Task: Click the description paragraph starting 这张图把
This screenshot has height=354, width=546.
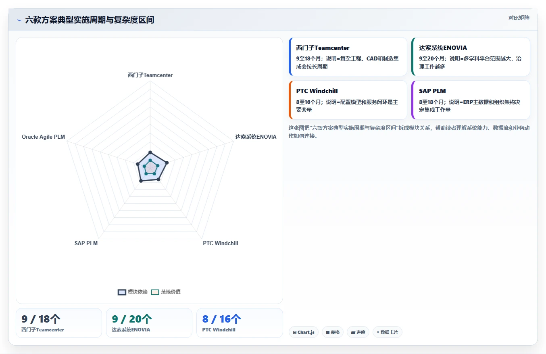Action: point(409,132)
